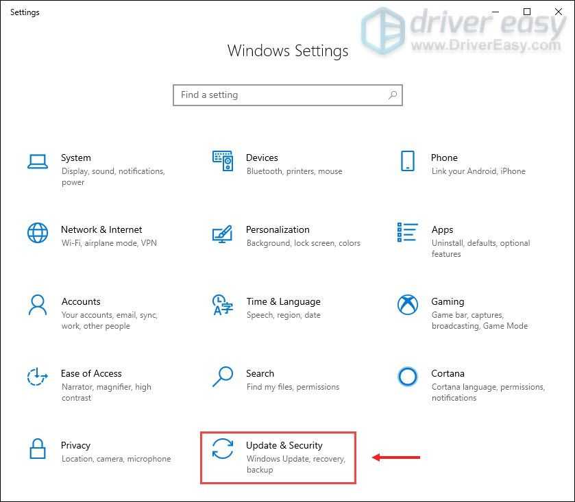The width and height of the screenshot is (575, 502).
Task: Open the Update & Security label
Action: pyautogui.click(x=284, y=445)
